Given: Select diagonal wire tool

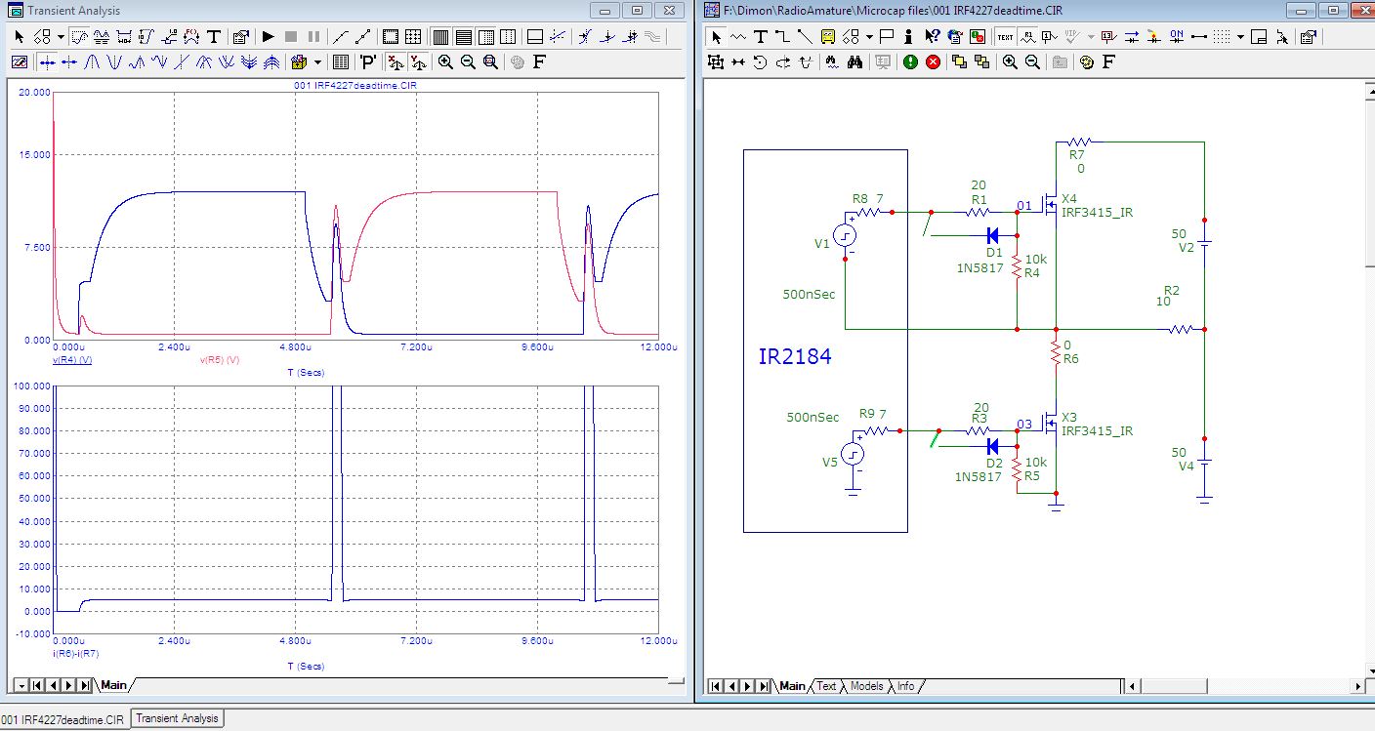Looking at the screenshot, I should point(805,37).
